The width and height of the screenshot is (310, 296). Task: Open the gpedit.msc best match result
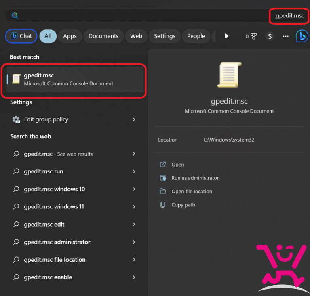75,79
